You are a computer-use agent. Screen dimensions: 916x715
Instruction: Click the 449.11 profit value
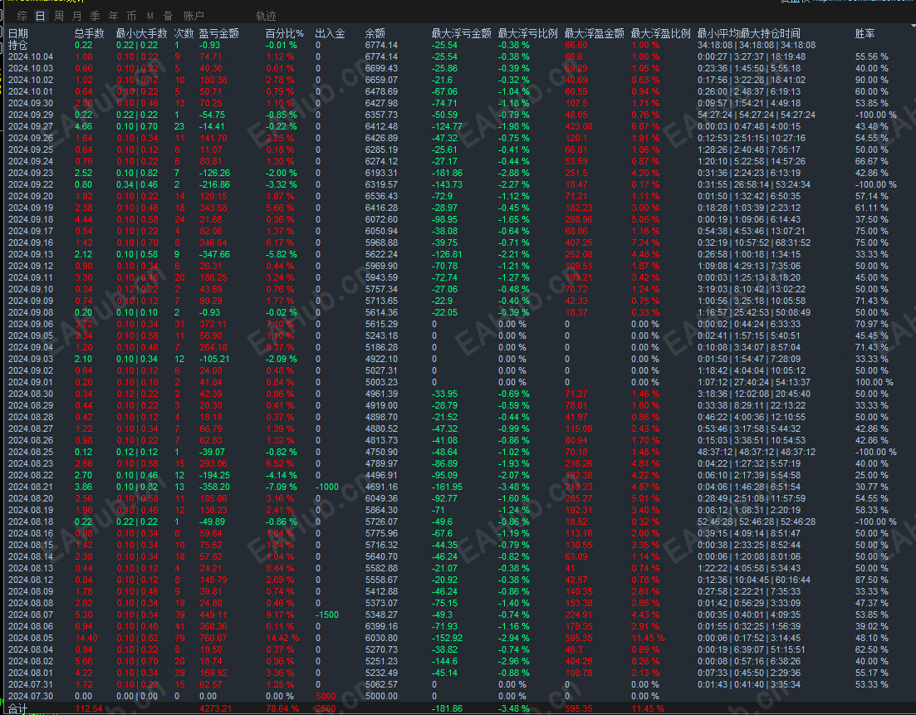tap(213, 615)
